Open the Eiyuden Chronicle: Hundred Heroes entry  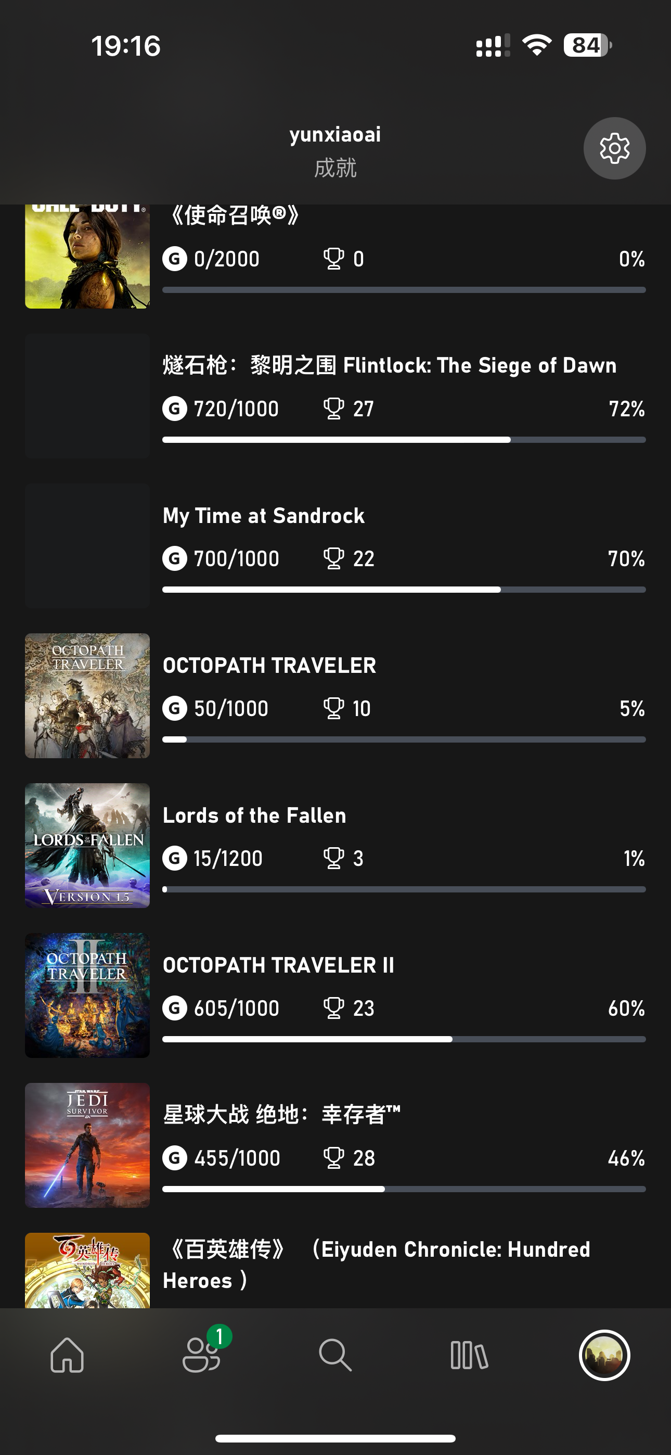click(x=376, y=1265)
